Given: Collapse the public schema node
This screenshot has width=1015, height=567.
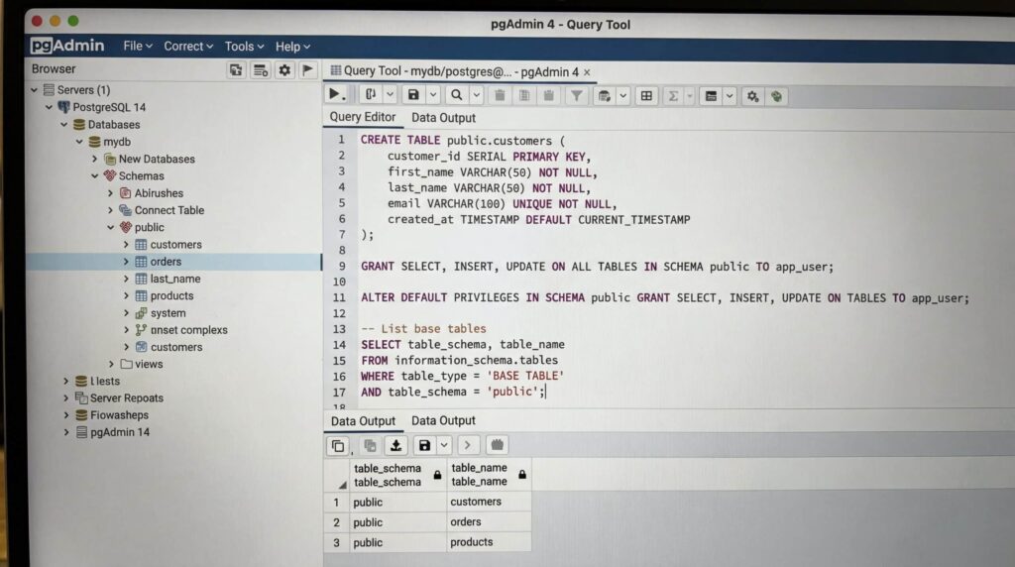Looking at the screenshot, I should (x=111, y=228).
